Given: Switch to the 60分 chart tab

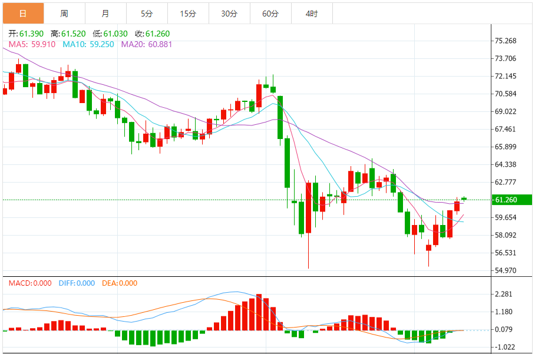Looking at the screenshot, I should [x=270, y=14].
